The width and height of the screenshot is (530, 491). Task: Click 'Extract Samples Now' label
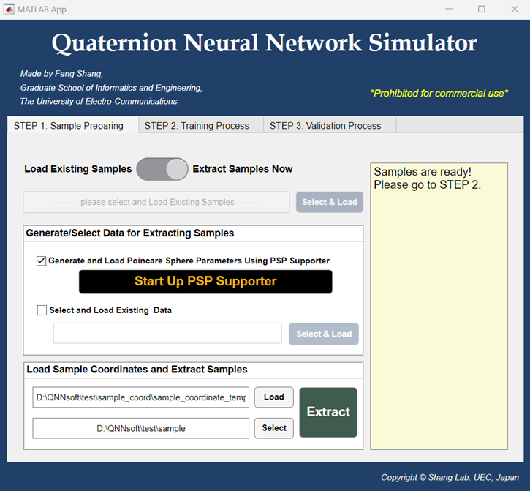pyautogui.click(x=243, y=169)
